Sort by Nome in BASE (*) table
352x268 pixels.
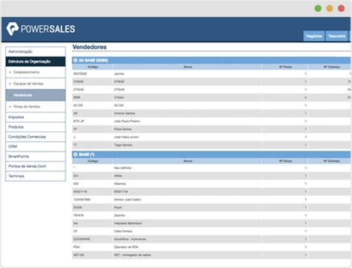point(188,161)
